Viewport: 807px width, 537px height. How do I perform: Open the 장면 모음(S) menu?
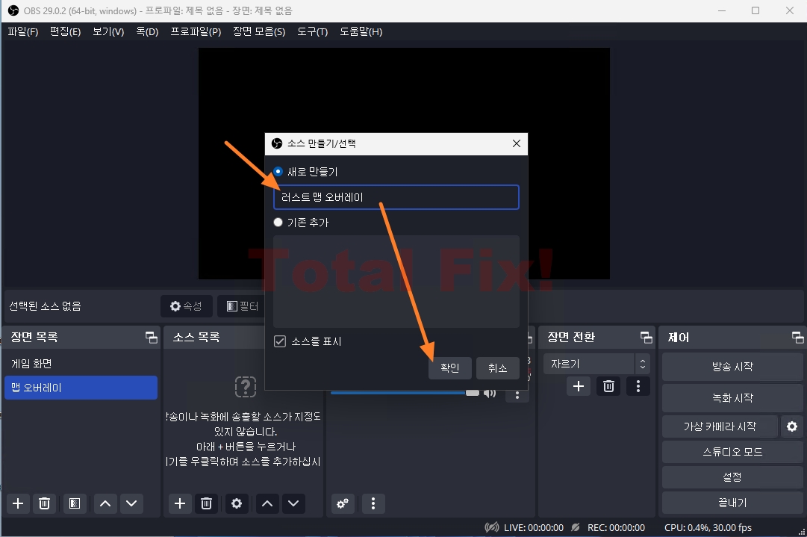coord(259,32)
